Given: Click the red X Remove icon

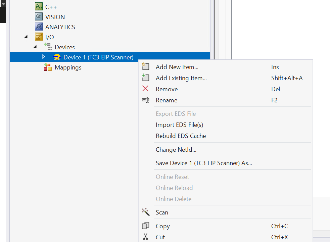Looking at the screenshot, I should pos(145,89).
